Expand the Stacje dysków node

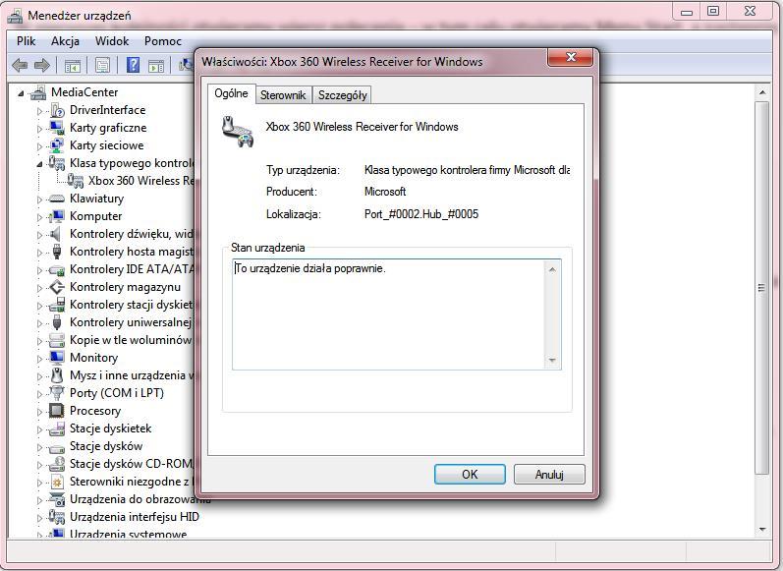click(39, 447)
